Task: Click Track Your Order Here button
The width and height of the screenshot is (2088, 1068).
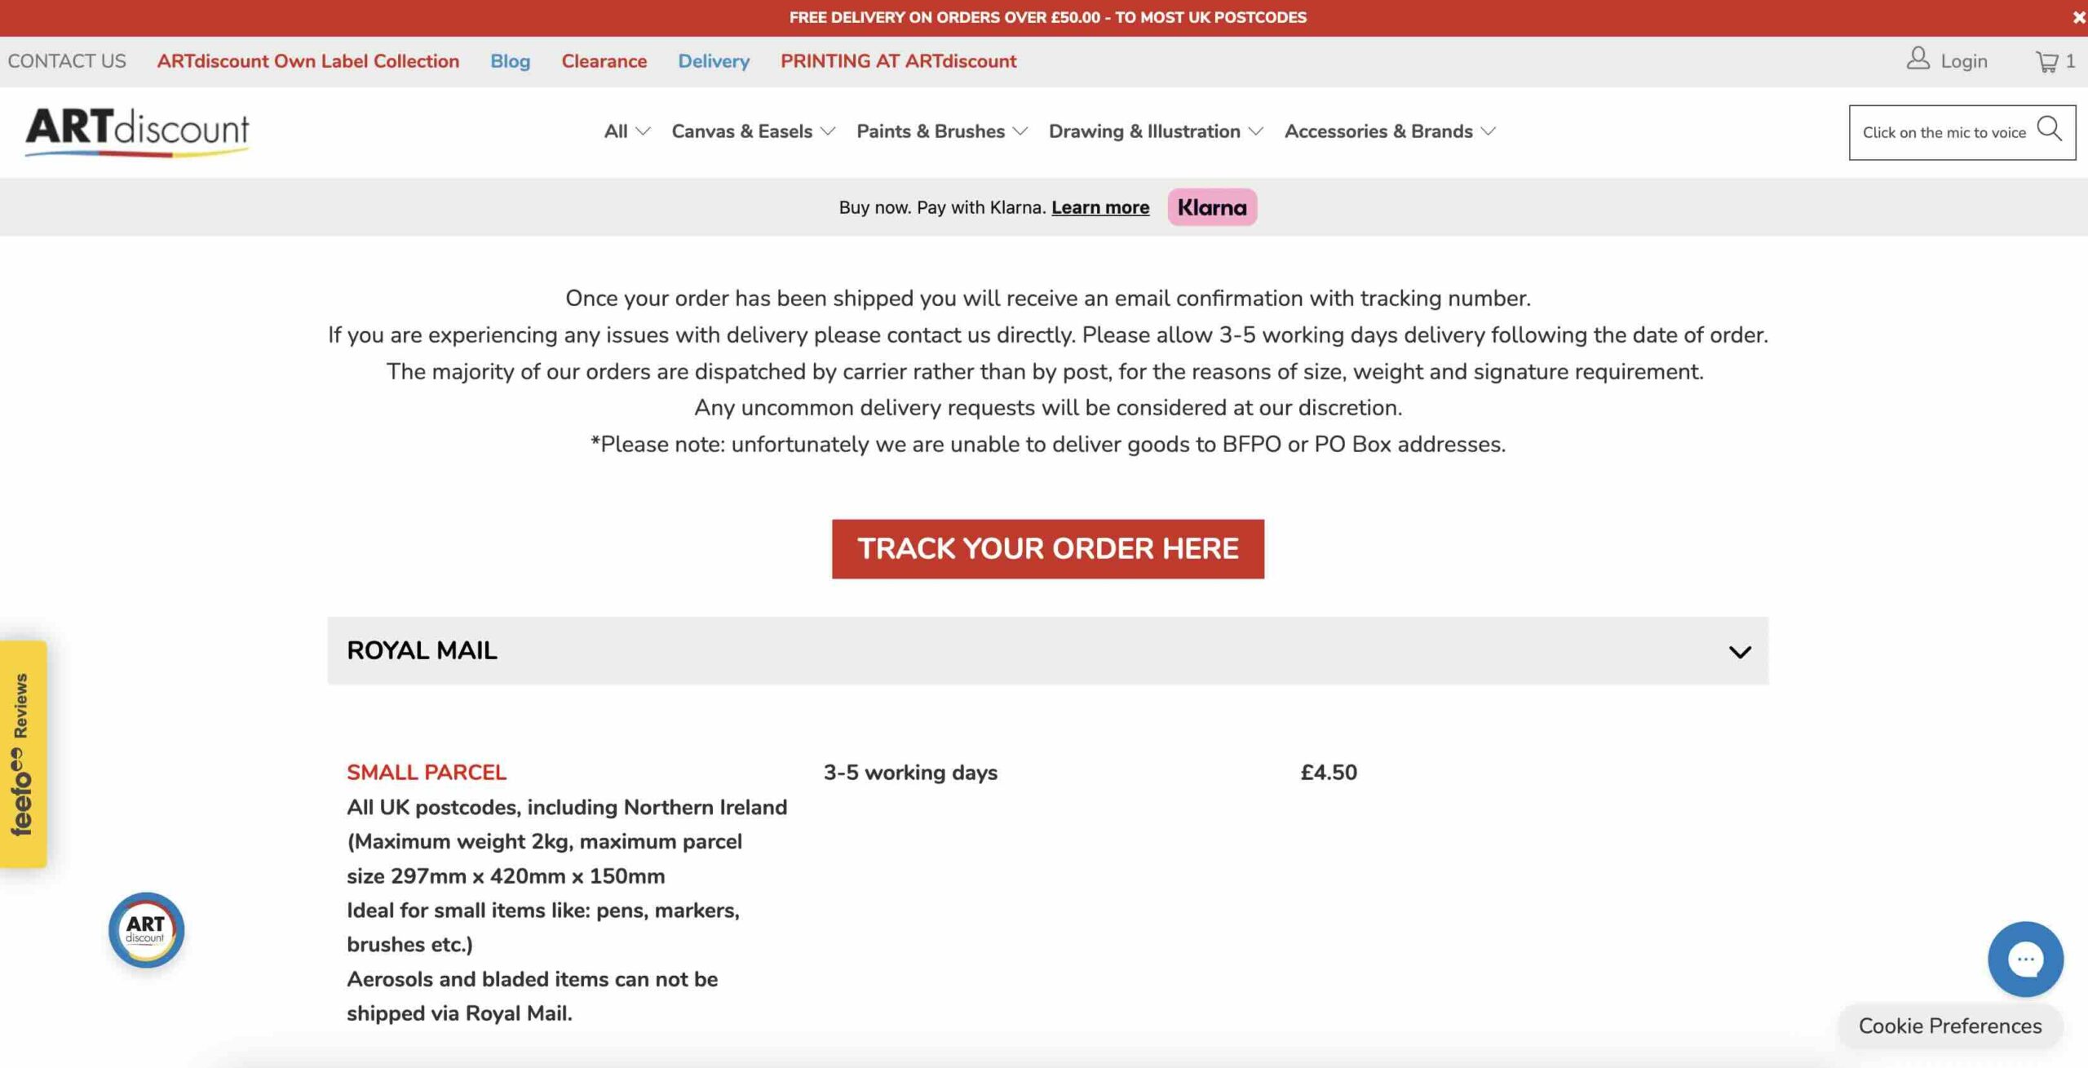Action: [x=1047, y=548]
